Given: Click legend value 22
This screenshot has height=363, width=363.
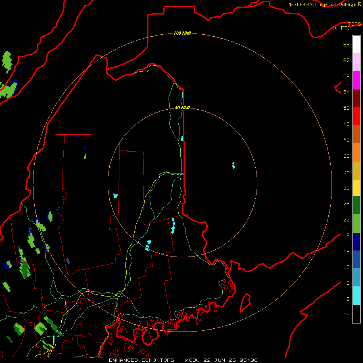Looking at the screenshot, I should [346, 219].
